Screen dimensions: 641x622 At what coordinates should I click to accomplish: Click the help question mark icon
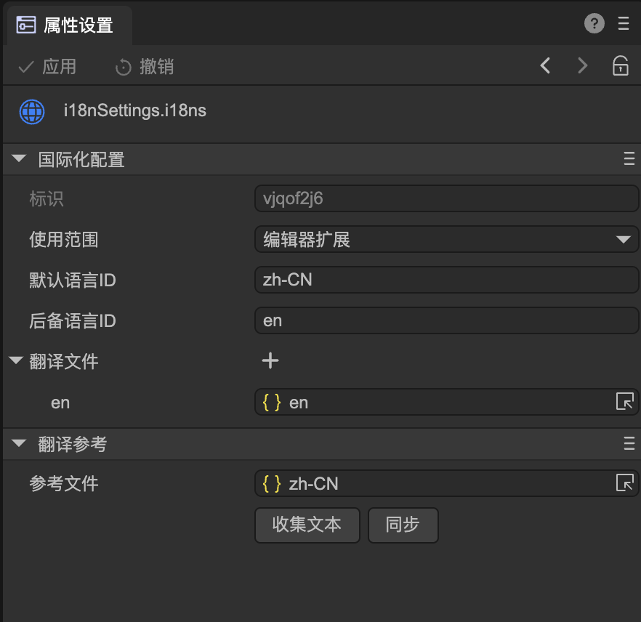coord(594,24)
